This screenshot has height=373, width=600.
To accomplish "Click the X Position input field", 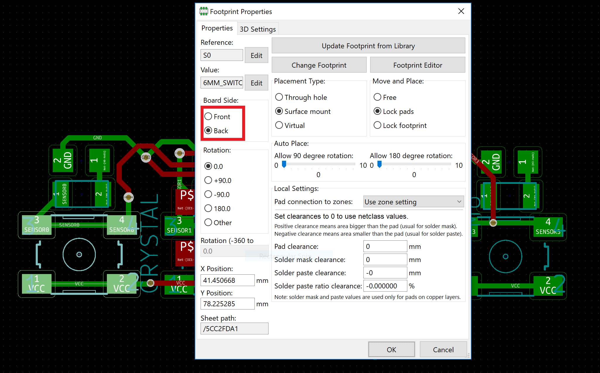I will 227,280.
